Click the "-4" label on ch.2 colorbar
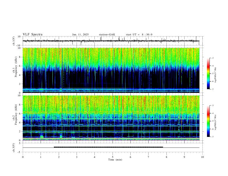This screenshot has width=228, height=176. pyautogui.click(x=212, y=113)
